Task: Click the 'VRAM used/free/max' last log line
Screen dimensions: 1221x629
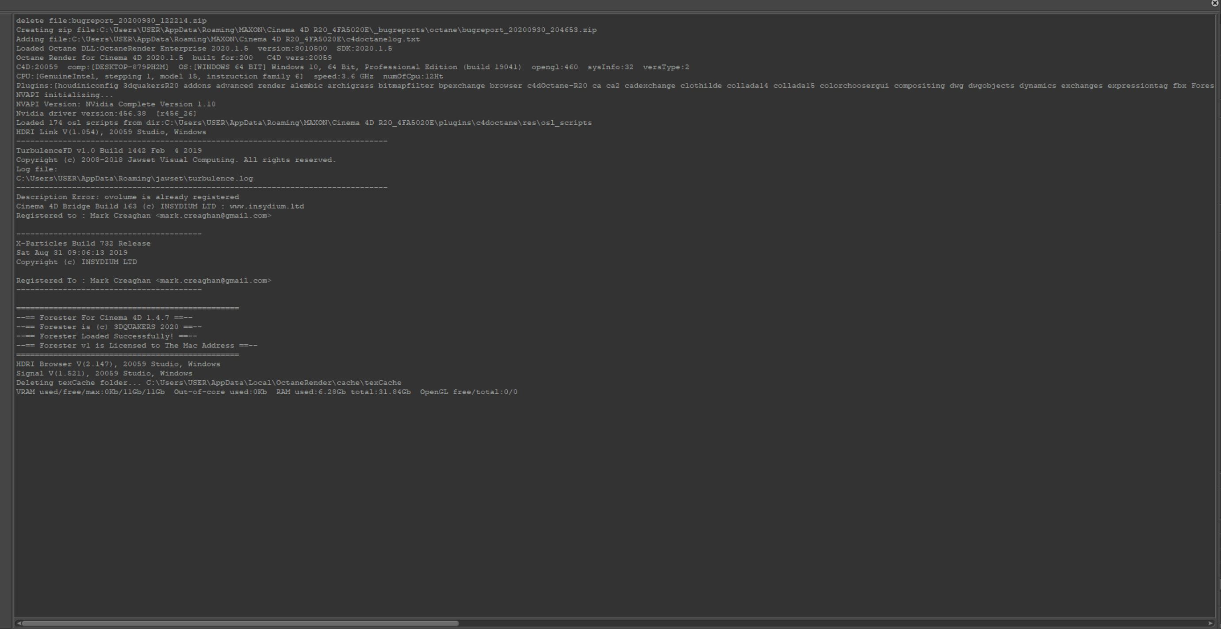Action: [266, 392]
